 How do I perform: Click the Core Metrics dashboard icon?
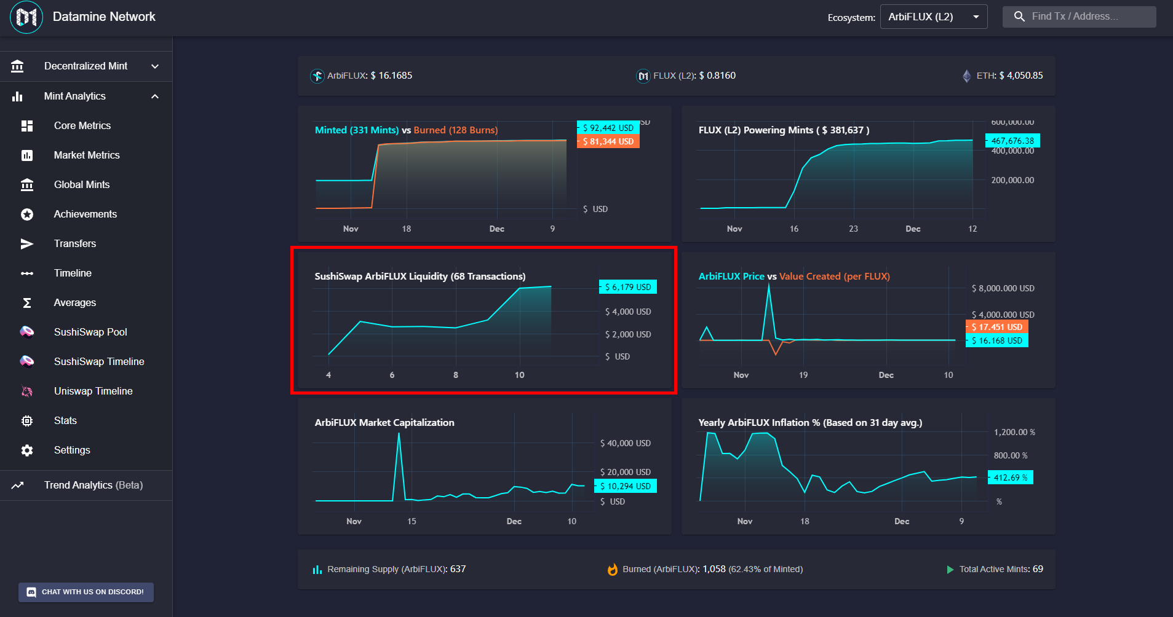coord(27,126)
